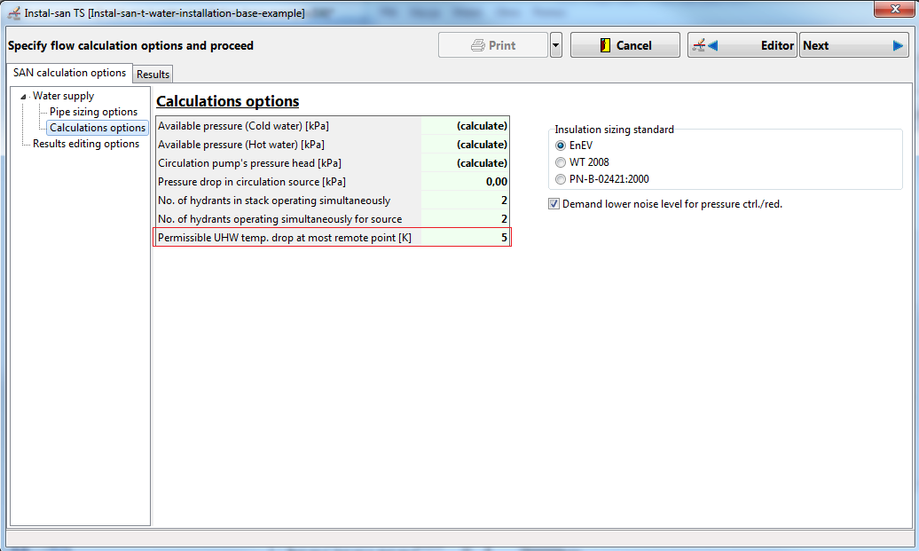919x551 pixels.
Task: Click Permissible UHW temp. drop value field
Action: pos(465,238)
